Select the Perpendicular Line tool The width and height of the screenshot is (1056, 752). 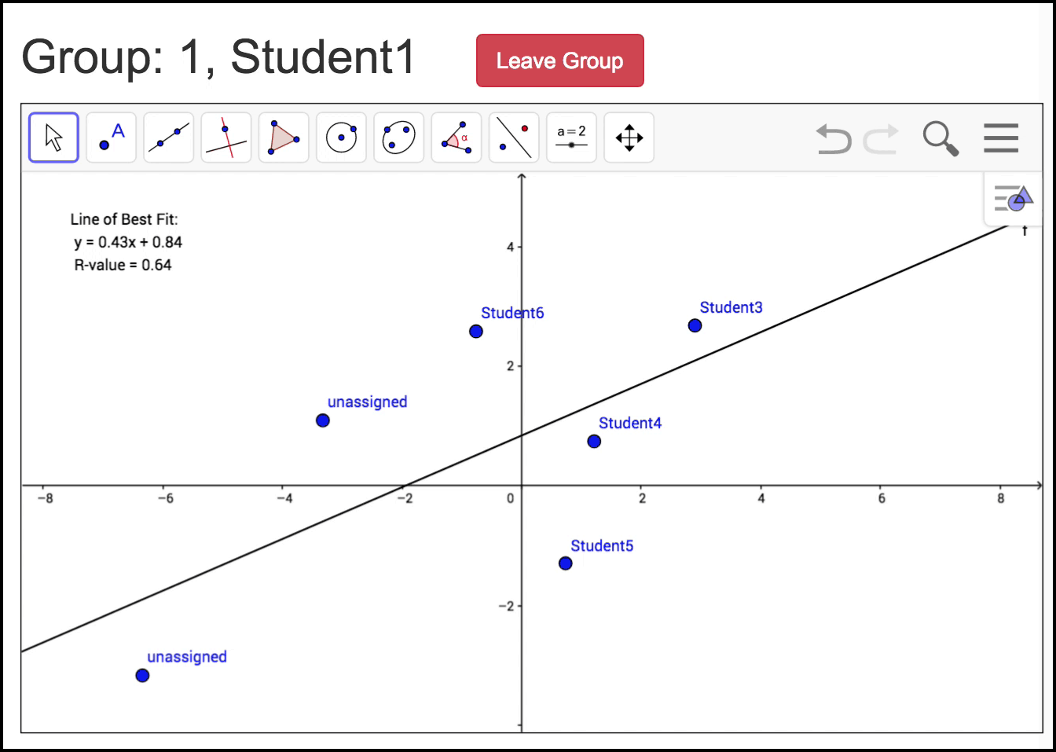point(226,138)
